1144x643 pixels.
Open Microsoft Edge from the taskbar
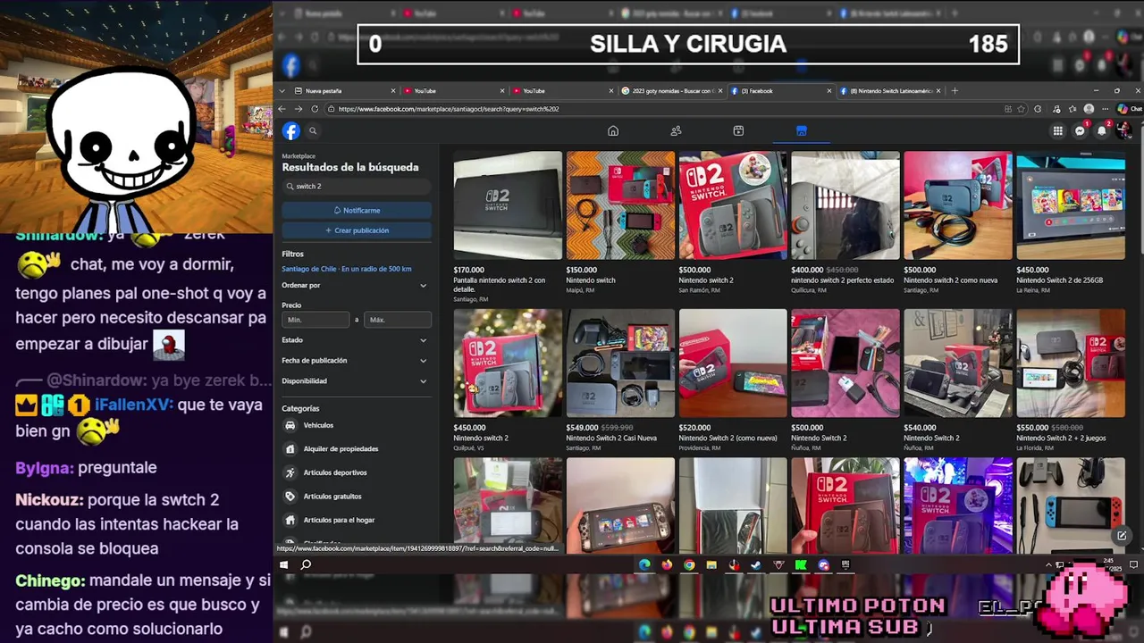[x=644, y=564]
